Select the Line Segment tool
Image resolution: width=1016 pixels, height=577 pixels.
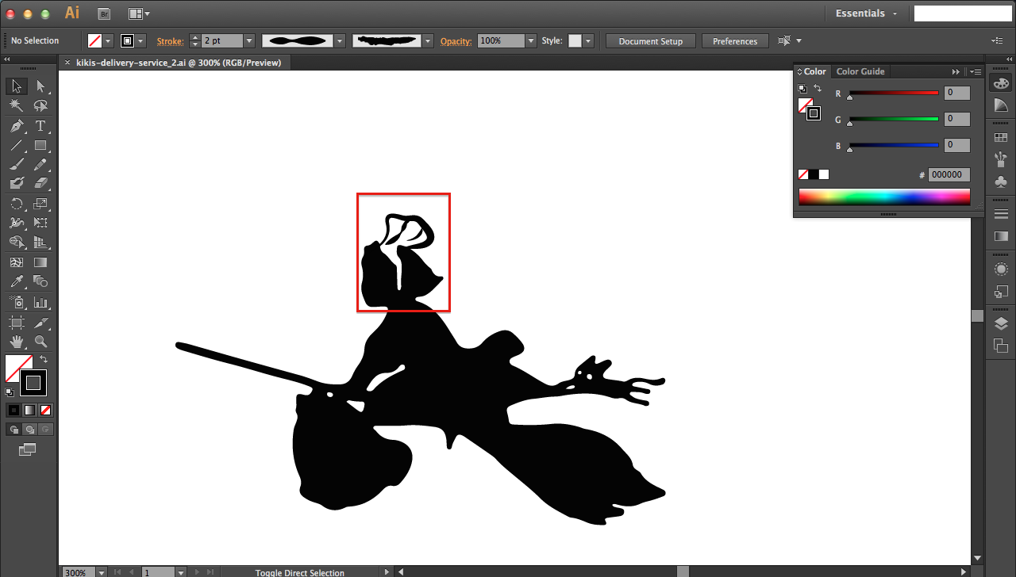17,145
